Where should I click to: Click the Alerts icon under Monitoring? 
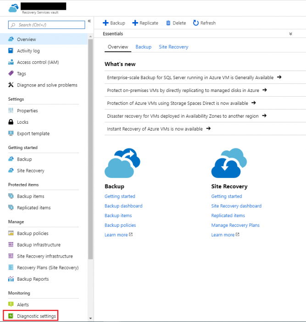[x=11, y=305]
